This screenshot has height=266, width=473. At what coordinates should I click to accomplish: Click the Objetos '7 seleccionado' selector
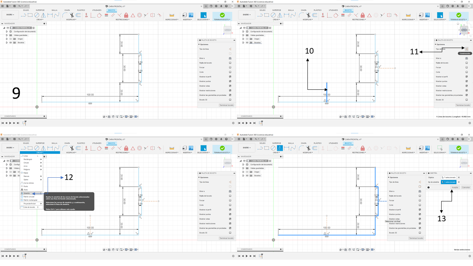pyautogui.click(x=449, y=177)
